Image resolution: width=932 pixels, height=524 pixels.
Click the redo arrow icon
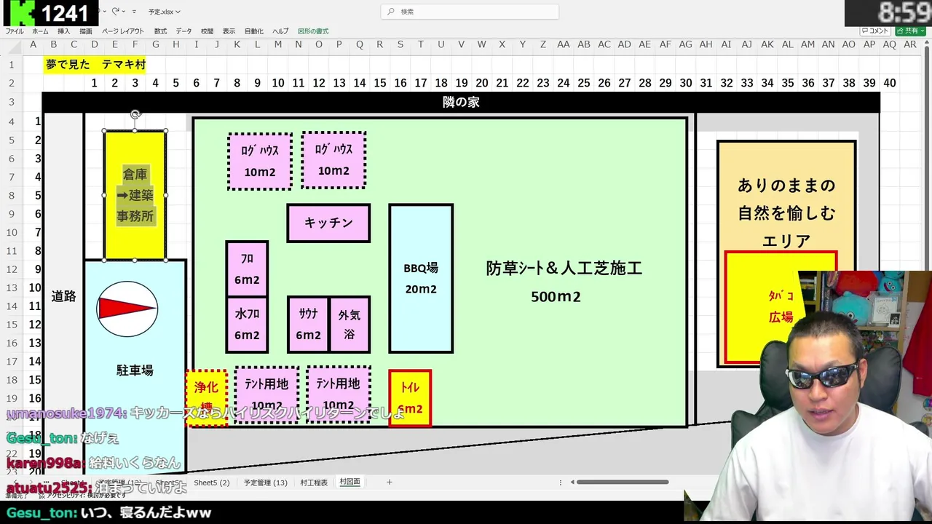click(115, 12)
